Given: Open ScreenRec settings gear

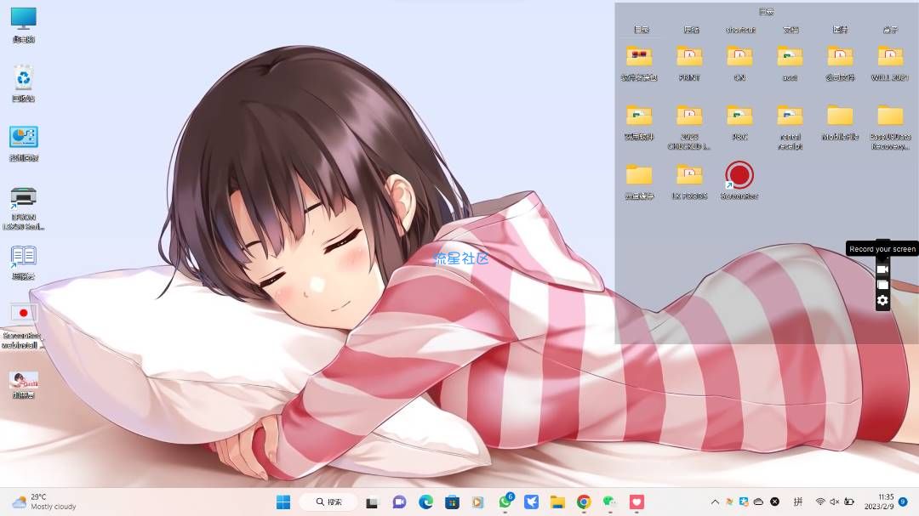Looking at the screenshot, I should (882, 300).
